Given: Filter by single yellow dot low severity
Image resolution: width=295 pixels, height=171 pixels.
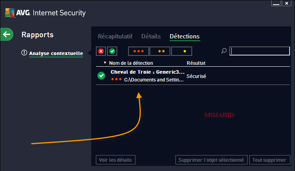Looking at the screenshot, I should pyautogui.click(x=182, y=51).
